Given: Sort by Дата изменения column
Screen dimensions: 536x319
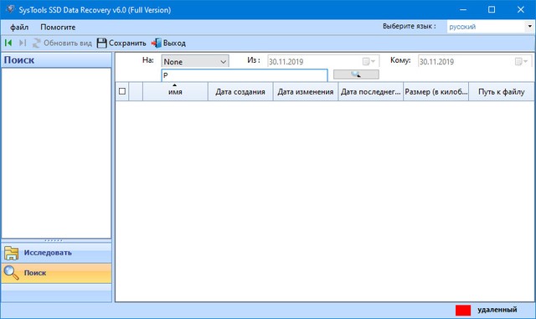Looking at the screenshot, I should point(305,91).
